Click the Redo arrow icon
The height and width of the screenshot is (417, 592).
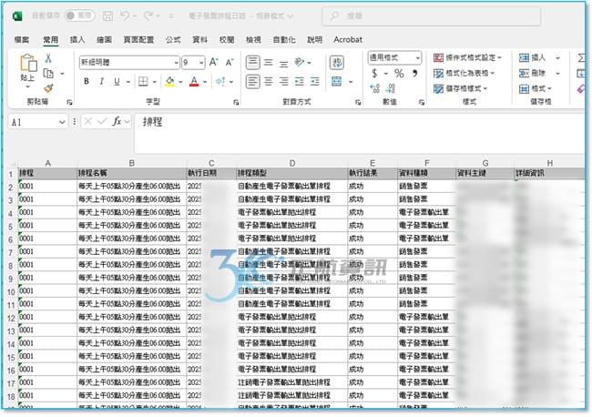tap(148, 15)
